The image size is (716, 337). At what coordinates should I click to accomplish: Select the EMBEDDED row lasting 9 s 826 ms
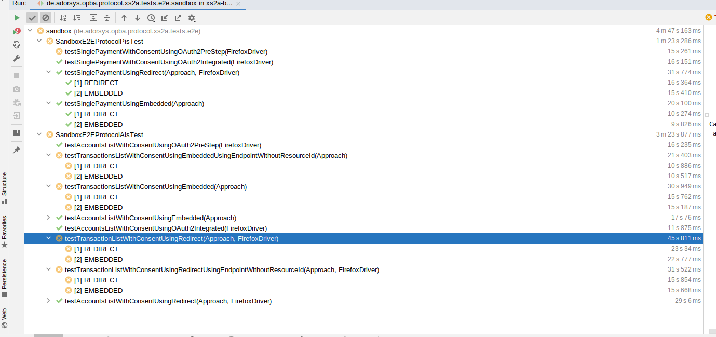click(x=363, y=125)
